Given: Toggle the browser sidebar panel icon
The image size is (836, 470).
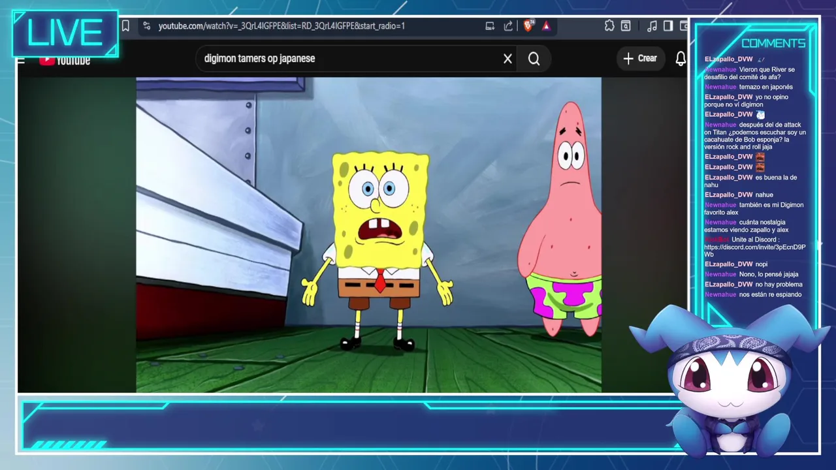Looking at the screenshot, I should click(668, 26).
